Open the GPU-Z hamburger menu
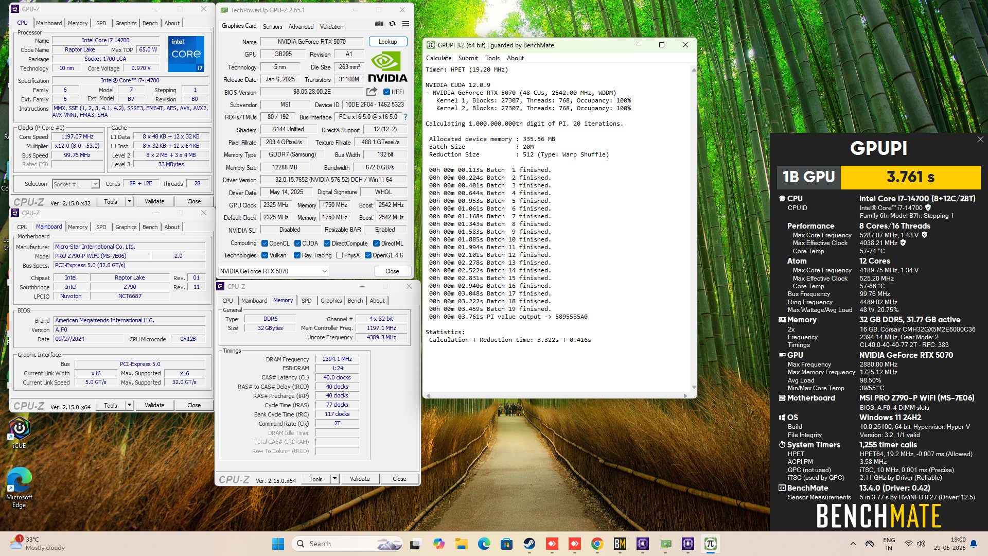The width and height of the screenshot is (988, 556). coord(405,24)
